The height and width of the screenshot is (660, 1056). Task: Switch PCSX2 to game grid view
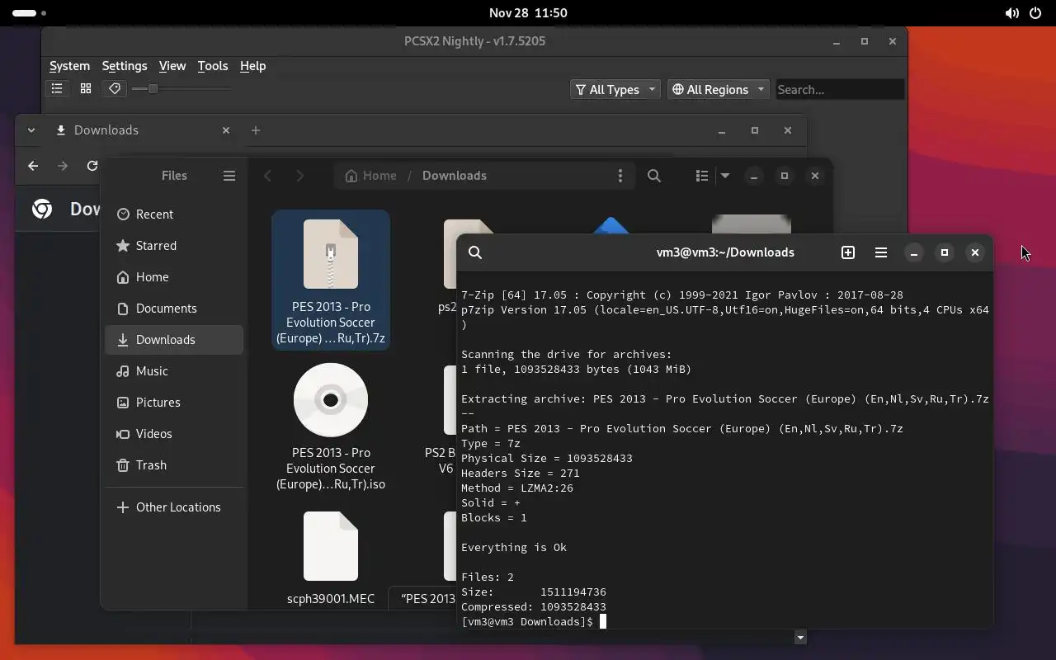[86, 88]
